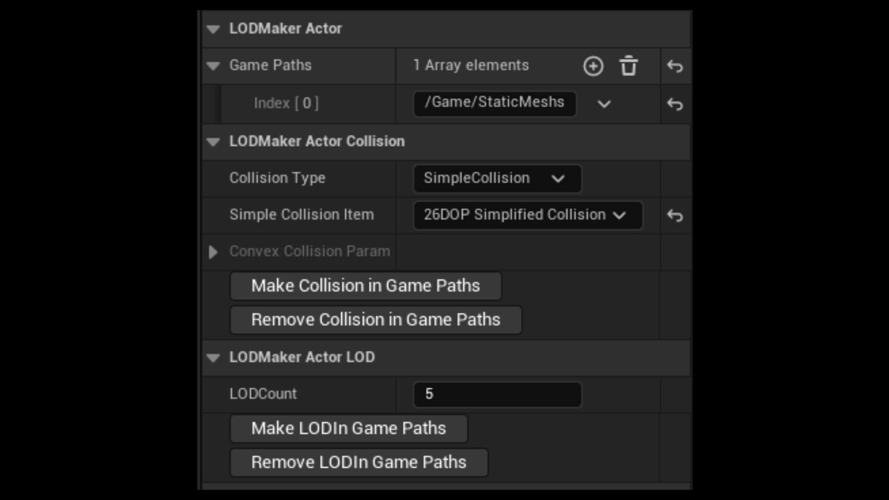Expand the Convex Collision Param section
The width and height of the screenshot is (889, 500).
213,252
